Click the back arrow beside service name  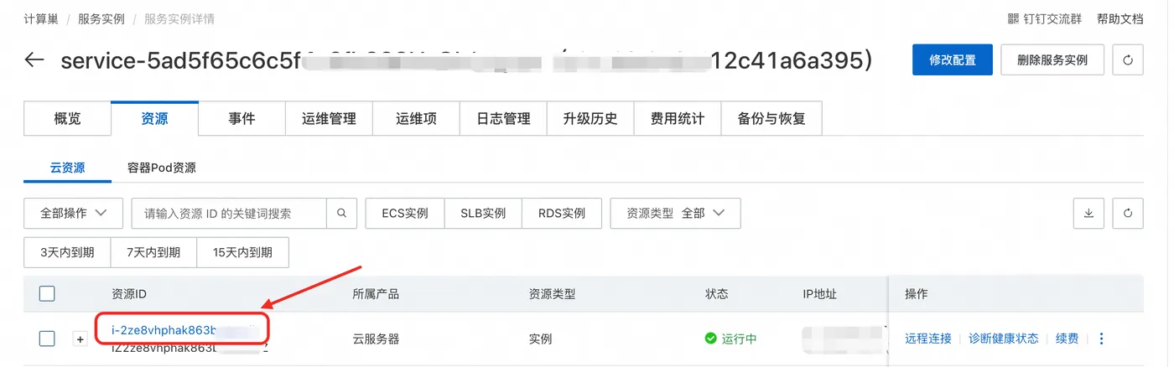pos(34,60)
